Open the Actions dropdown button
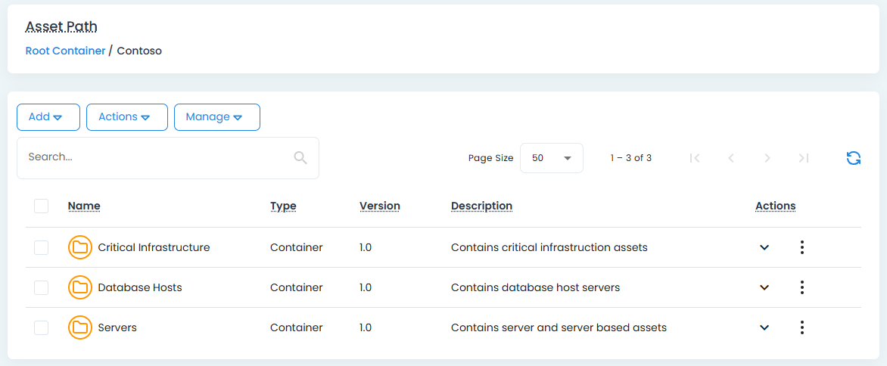This screenshot has width=887, height=366. [x=126, y=117]
